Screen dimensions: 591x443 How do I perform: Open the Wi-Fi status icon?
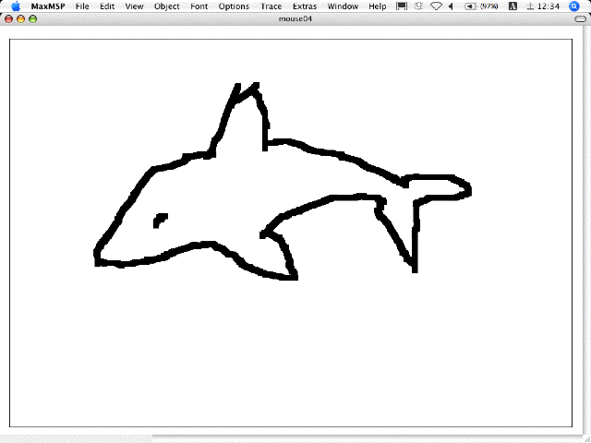(436, 6)
